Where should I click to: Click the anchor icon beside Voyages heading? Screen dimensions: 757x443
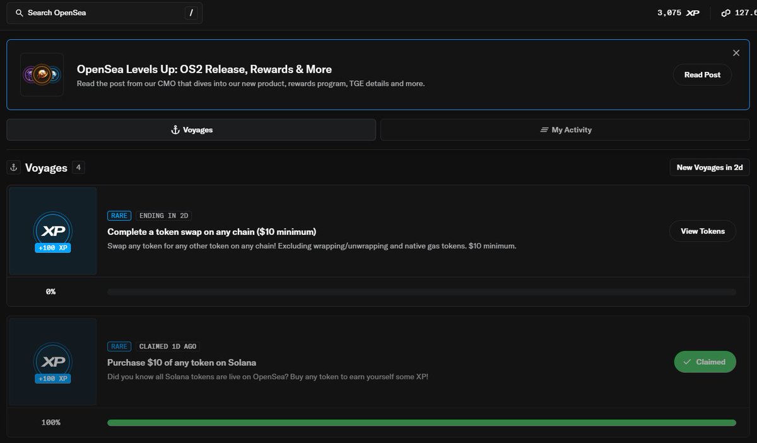(13, 167)
